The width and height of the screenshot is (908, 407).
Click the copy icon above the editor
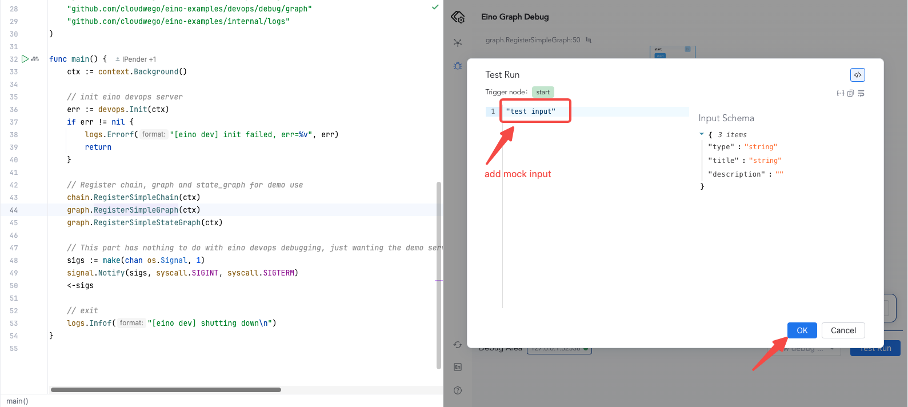coord(850,93)
